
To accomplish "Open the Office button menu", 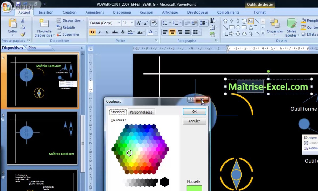I will 6,7.
